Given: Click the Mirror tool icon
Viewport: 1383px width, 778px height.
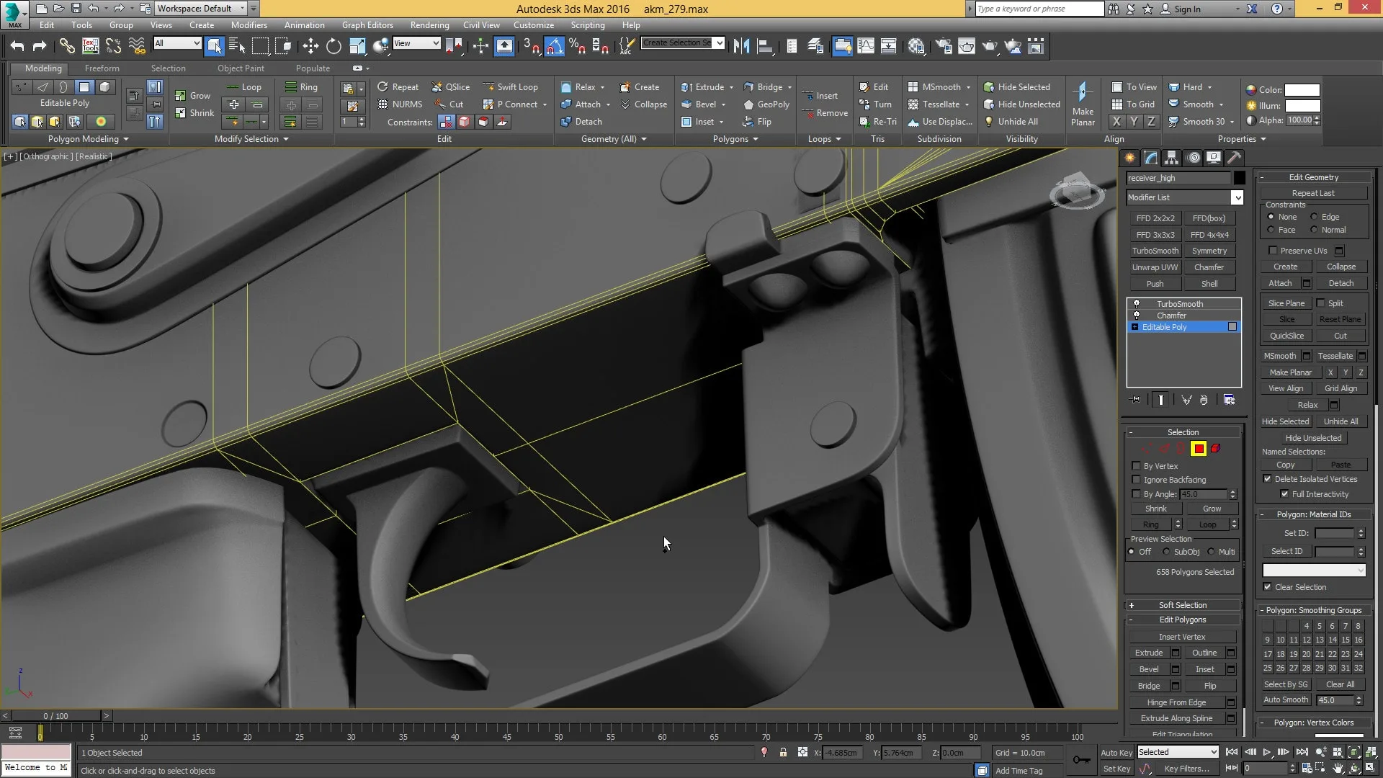Looking at the screenshot, I should coord(741,47).
